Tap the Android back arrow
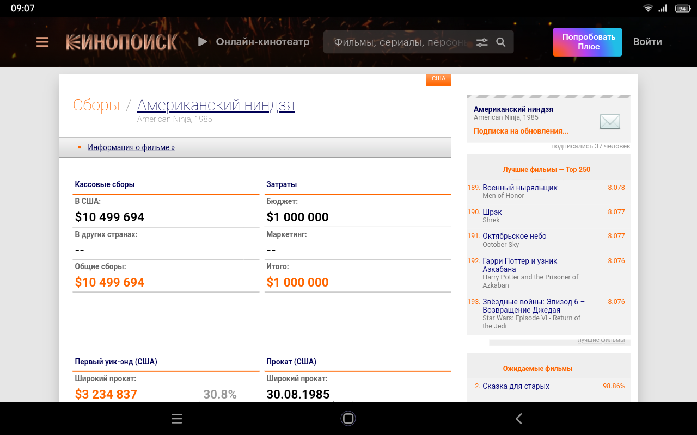This screenshot has width=697, height=435. [518, 418]
